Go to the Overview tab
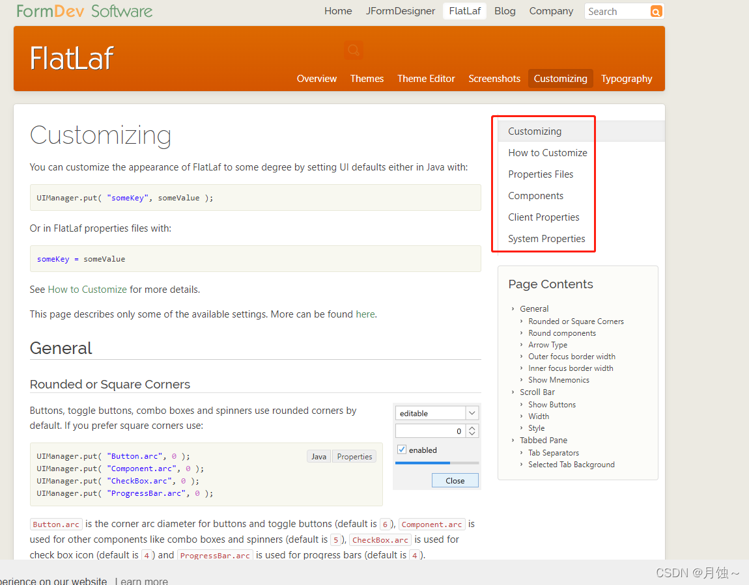The image size is (749, 585). pos(317,79)
